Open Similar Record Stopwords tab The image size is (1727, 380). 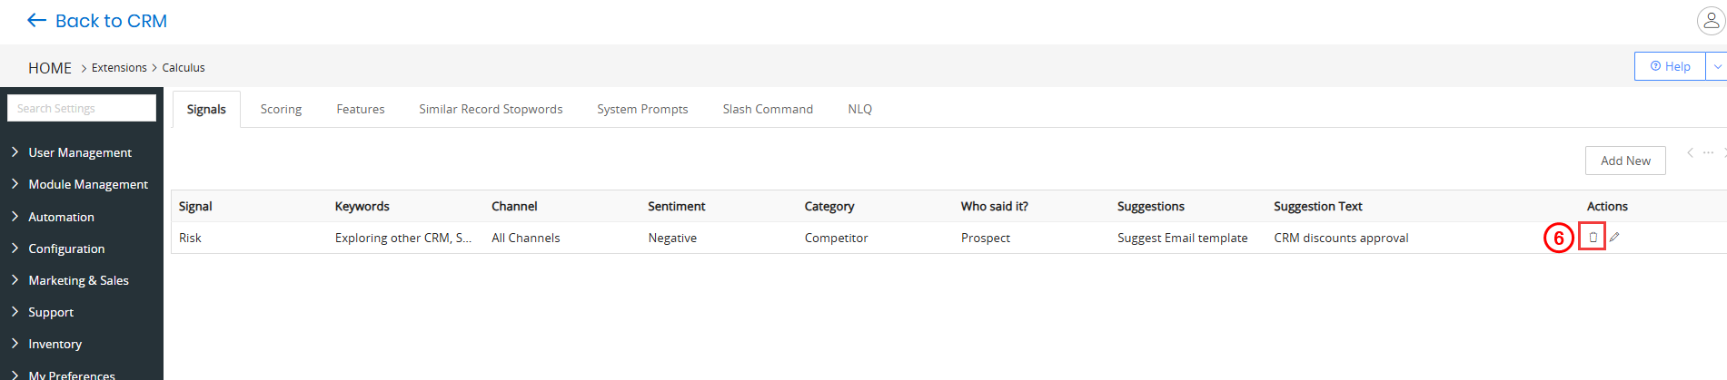(491, 109)
